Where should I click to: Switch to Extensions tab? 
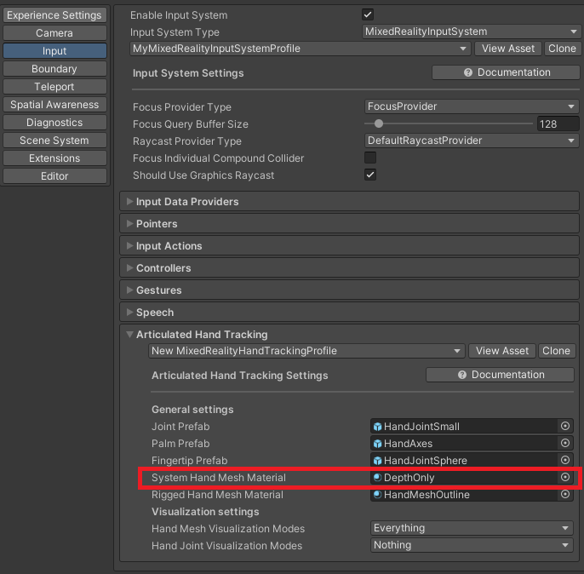[54, 158]
